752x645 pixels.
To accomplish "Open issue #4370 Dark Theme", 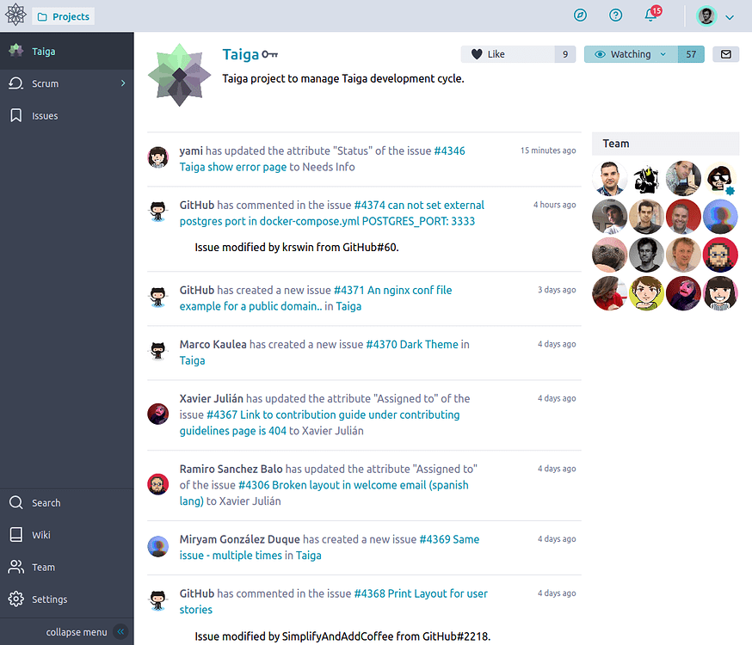I will [412, 344].
